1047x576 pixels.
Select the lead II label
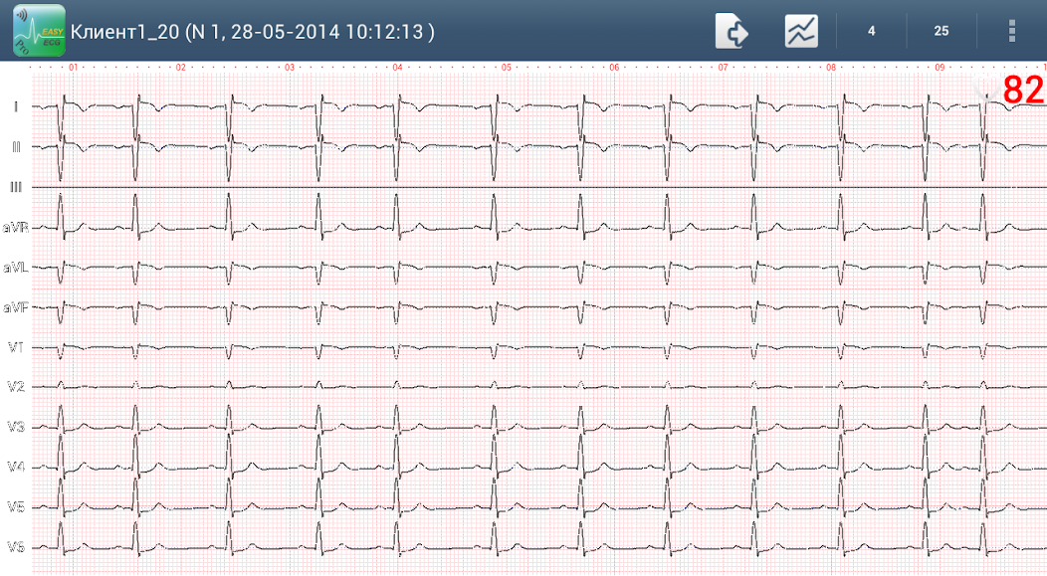tap(14, 147)
